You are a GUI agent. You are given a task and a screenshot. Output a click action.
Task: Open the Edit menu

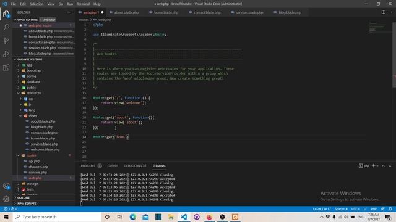[23, 4]
